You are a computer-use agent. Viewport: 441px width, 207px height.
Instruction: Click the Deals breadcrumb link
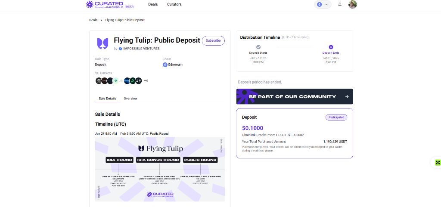(93, 20)
